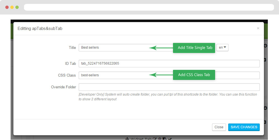This screenshot has height=140, width=279.
Task: Click the Widget Tab move handle icon
Action: (127, 139)
